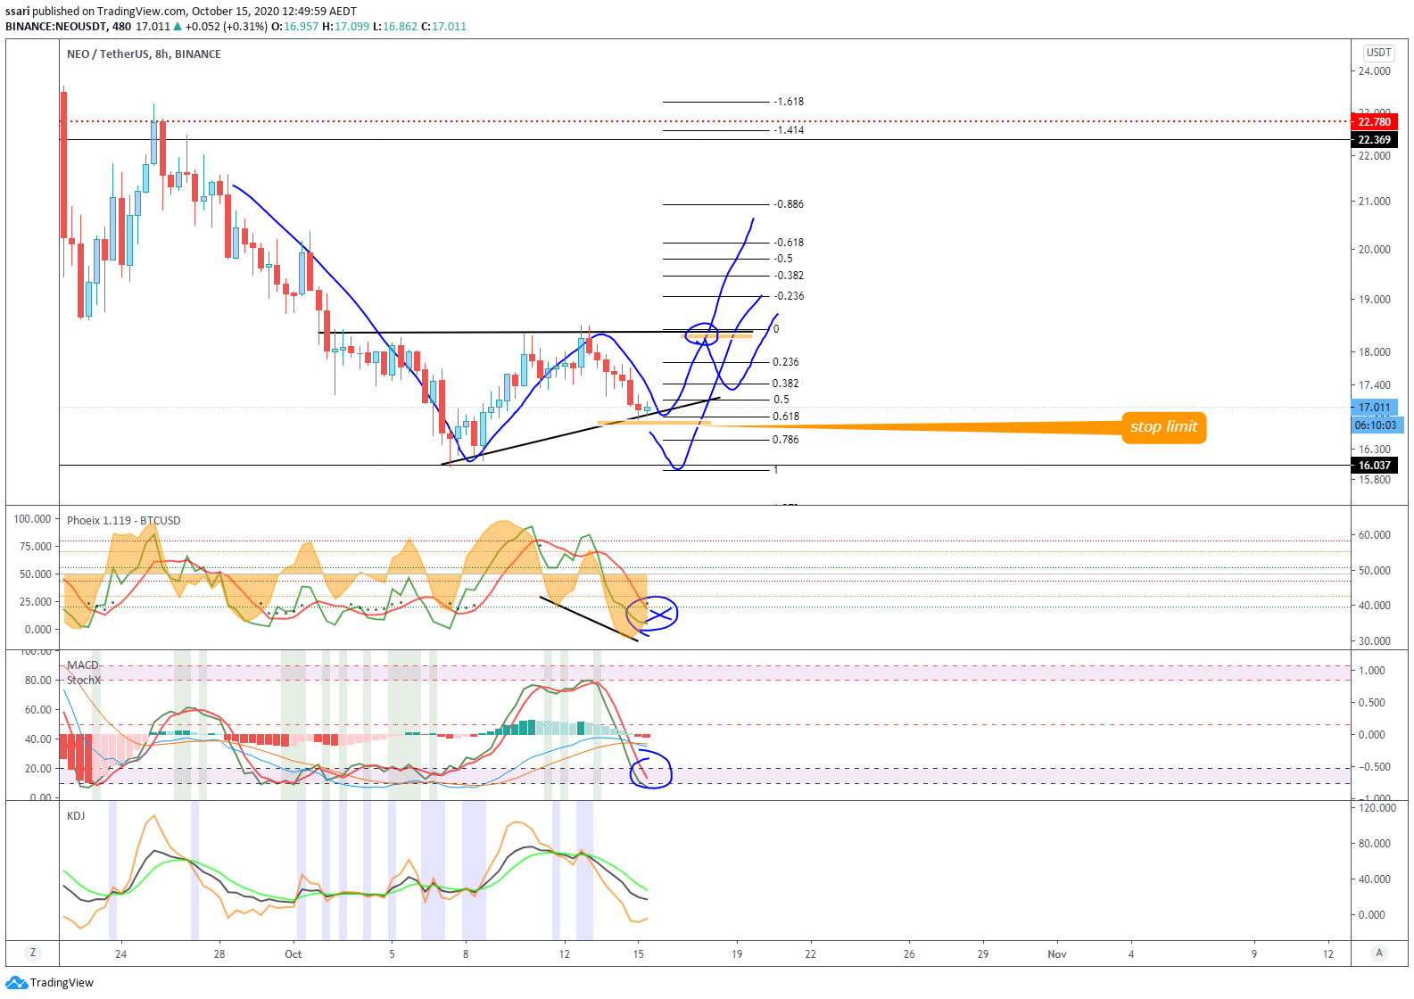Open the TradingView logo link

50,982
